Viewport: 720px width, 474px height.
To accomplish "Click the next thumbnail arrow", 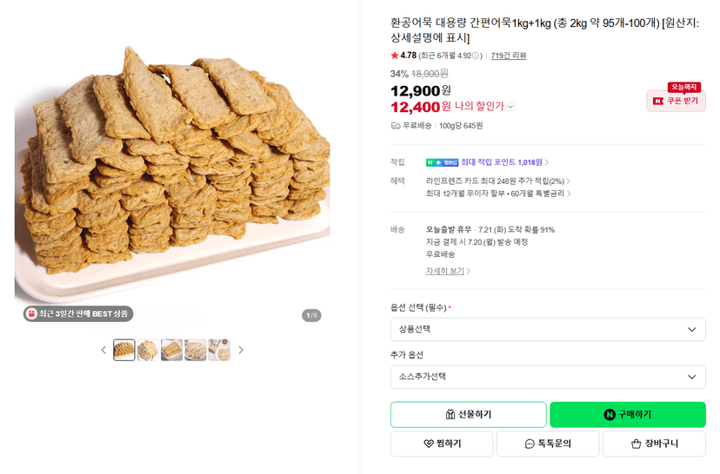I will (241, 350).
